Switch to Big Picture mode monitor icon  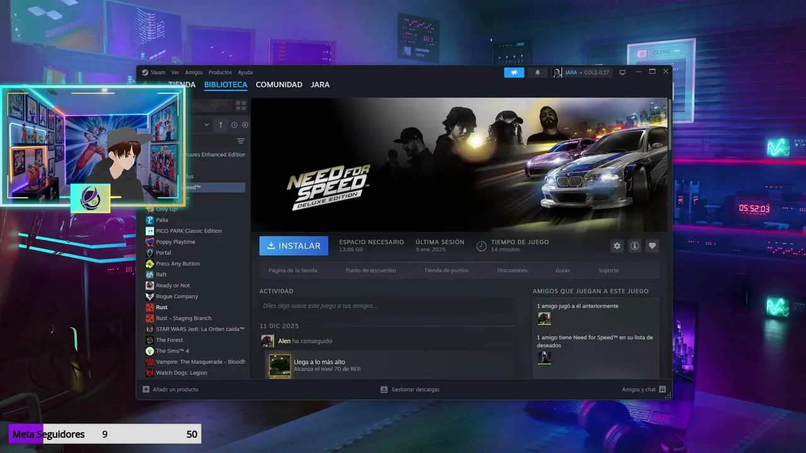[x=622, y=72]
